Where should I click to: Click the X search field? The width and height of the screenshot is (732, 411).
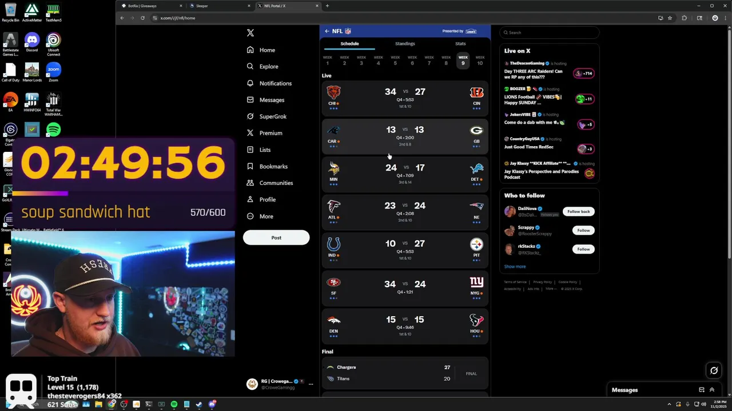549,33
